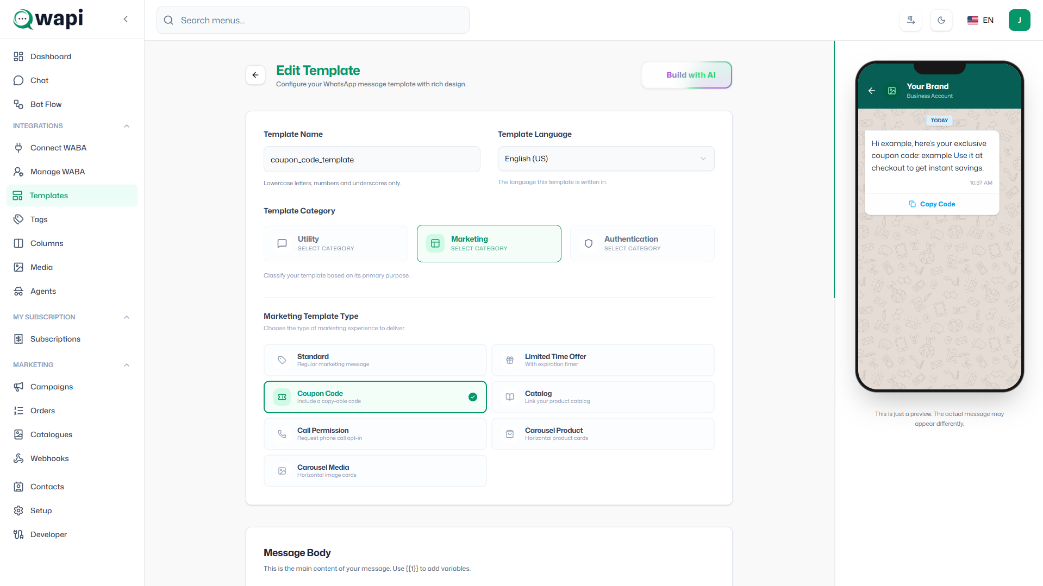Click the Build with AI button
1043x586 pixels.
click(x=686, y=75)
